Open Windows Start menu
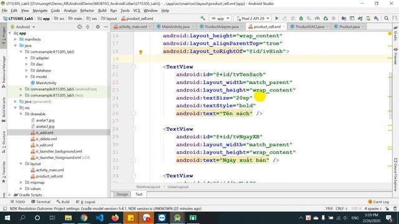Viewport: 399px width, 224px height. click(7, 218)
